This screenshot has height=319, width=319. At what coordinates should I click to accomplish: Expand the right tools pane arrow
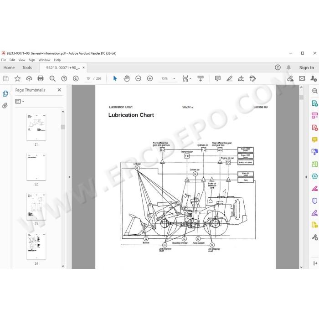(306, 177)
